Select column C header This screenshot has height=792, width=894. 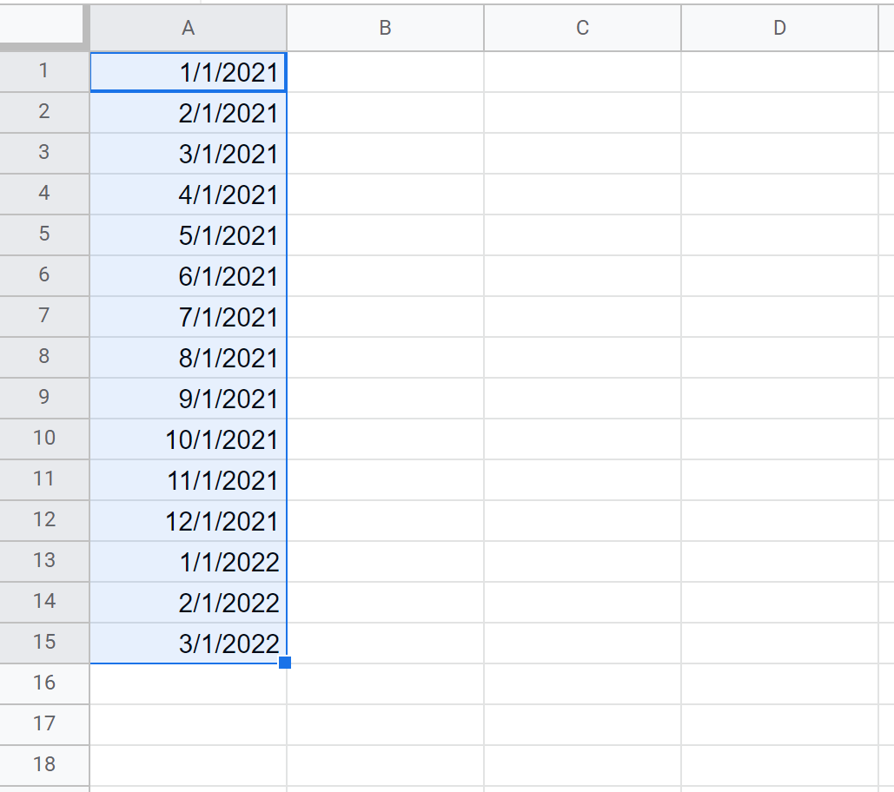[582, 29]
